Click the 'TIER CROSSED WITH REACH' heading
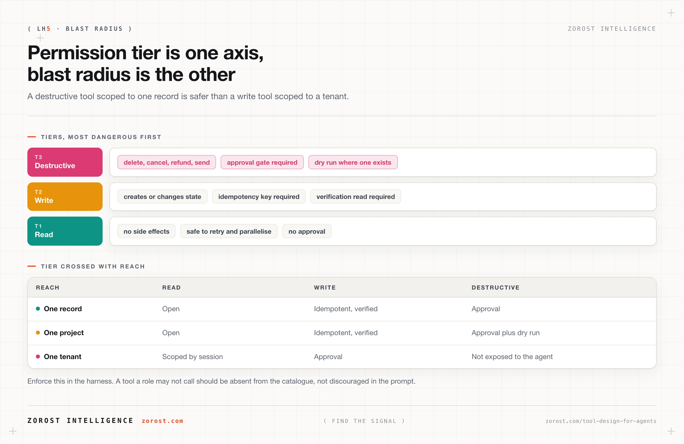Viewport: 684px width, 444px height. tap(93, 266)
